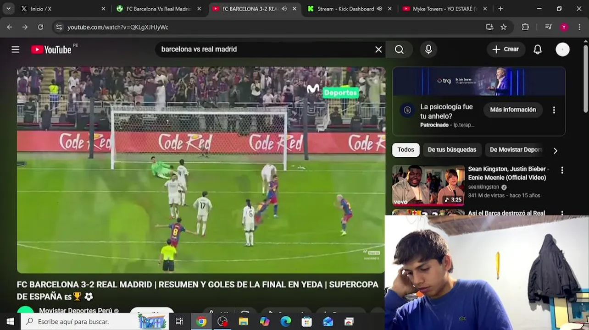Open YouTube account avatar menu

[562, 49]
